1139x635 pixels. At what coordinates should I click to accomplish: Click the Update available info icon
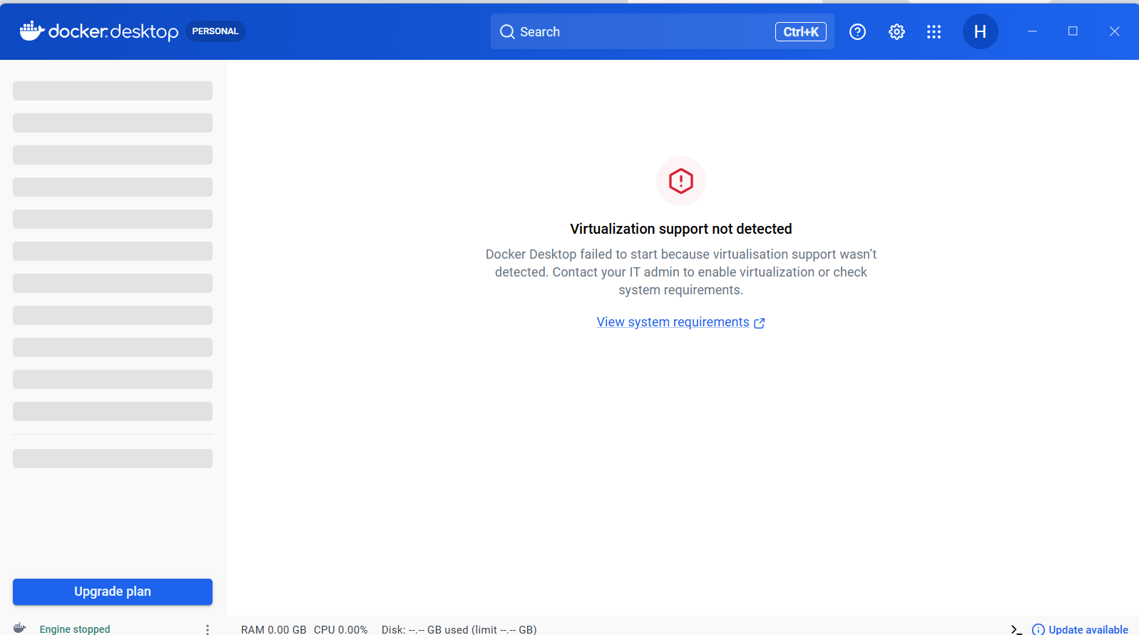coord(1038,629)
